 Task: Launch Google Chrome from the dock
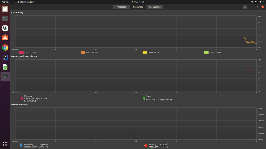coord(5,48)
